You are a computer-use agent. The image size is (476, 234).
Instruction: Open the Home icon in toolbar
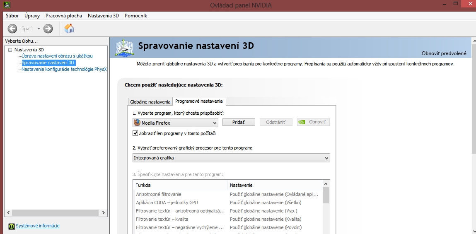69,29
